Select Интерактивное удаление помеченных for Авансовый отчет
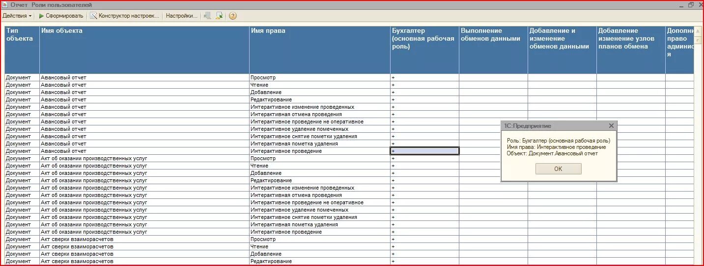The height and width of the screenshot is (266, 704). coord(320,129)
